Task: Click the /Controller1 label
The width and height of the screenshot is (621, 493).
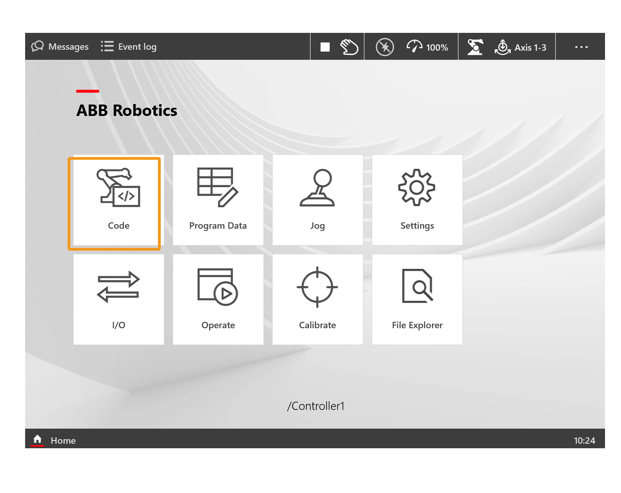Action: (316, 406)
